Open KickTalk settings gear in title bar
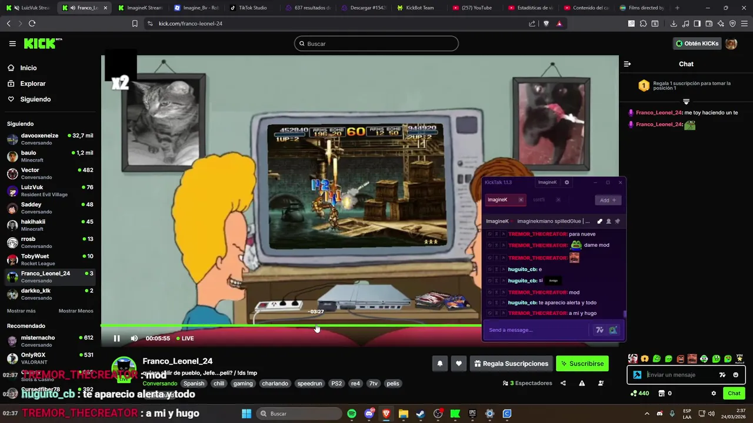753x423 pixels. (x=567, y=182)
